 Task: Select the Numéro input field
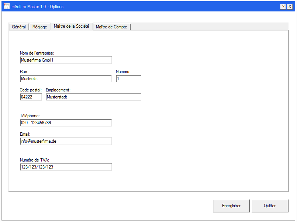128,79
